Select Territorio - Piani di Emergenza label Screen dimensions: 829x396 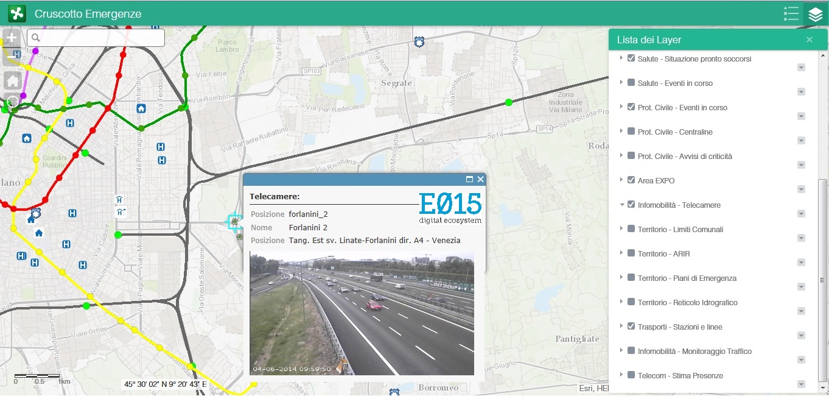(687, 278)
